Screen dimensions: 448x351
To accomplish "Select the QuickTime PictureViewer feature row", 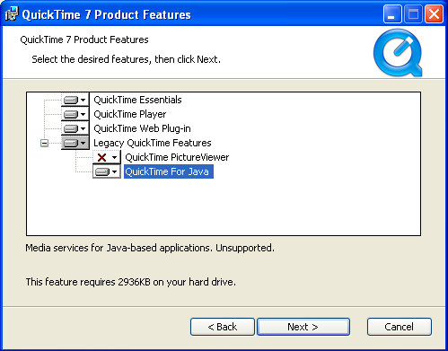I will (177, 157).
